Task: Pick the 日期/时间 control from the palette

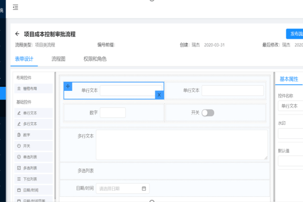Action: coord(33,190)
